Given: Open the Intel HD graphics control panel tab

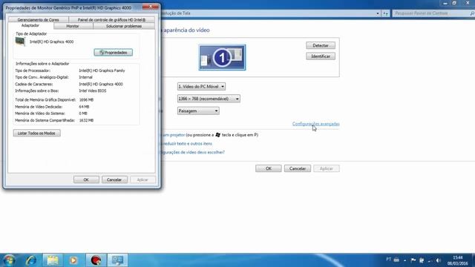Looking at the screenshot, I should (111, 20).
